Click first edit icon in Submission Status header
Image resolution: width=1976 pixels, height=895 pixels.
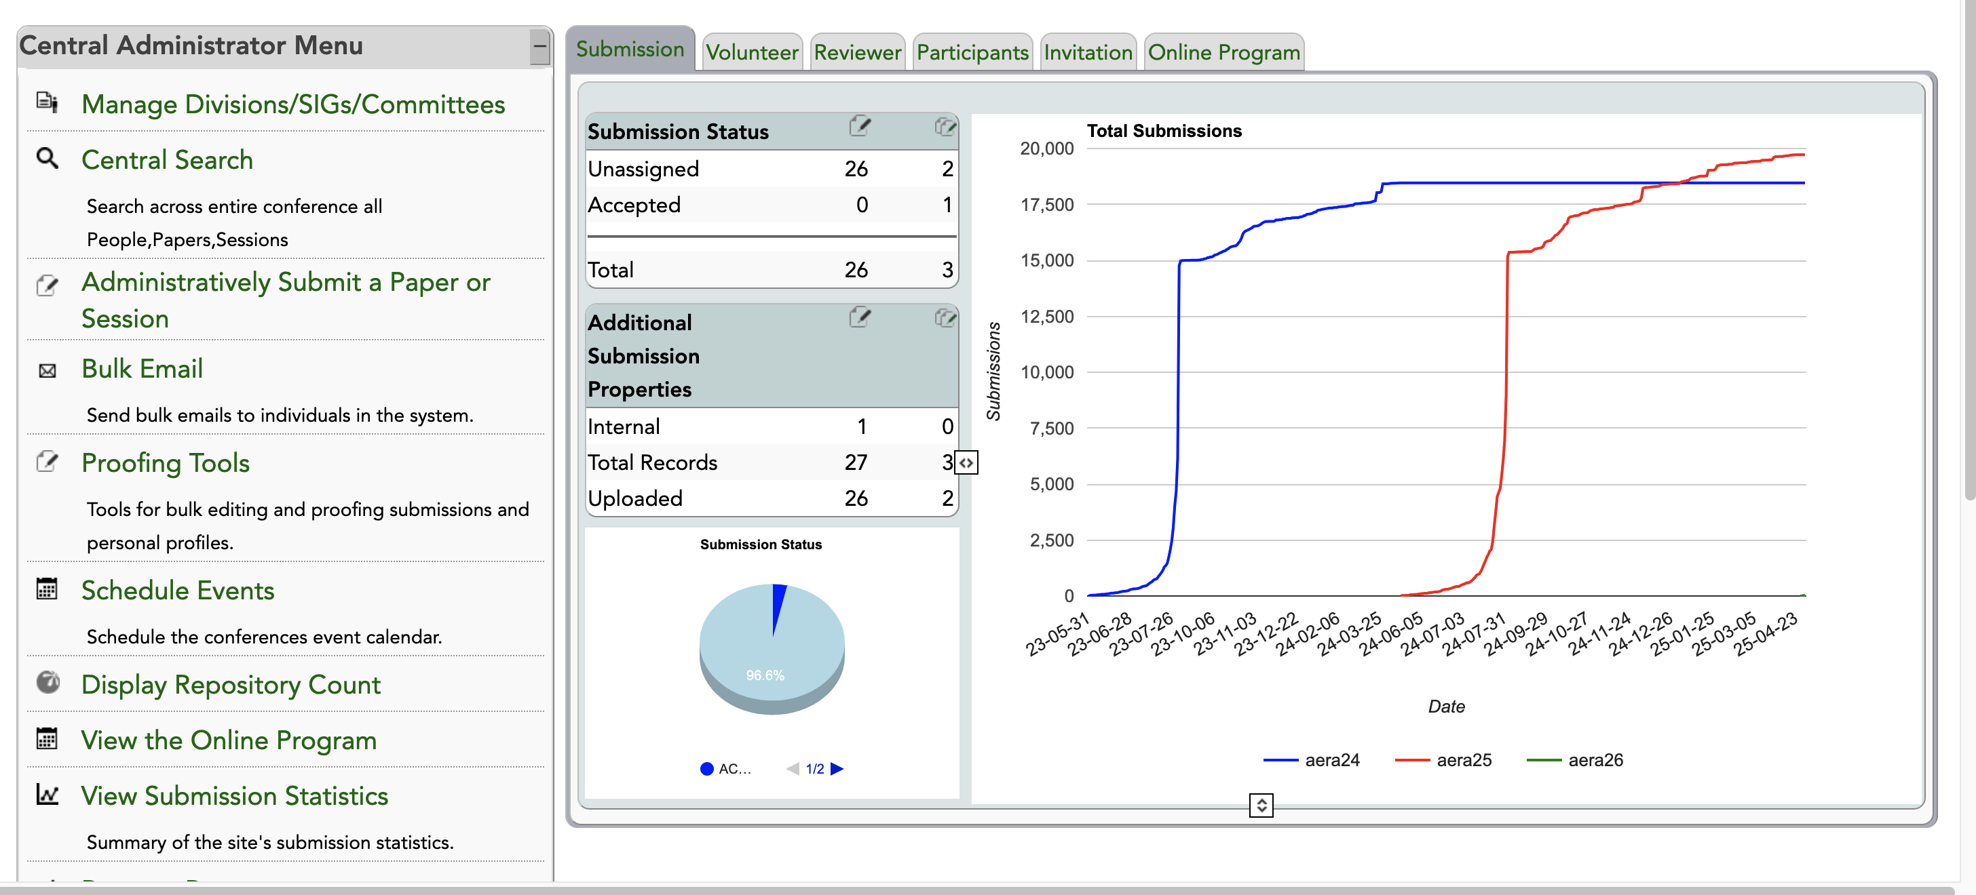coord(860,126)
